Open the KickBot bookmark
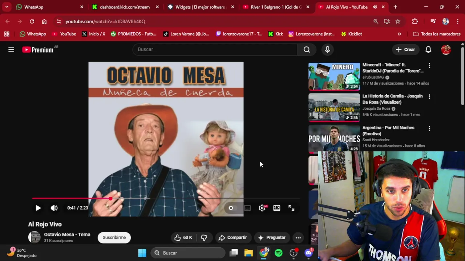465x261 pixels. coord(351,34)
